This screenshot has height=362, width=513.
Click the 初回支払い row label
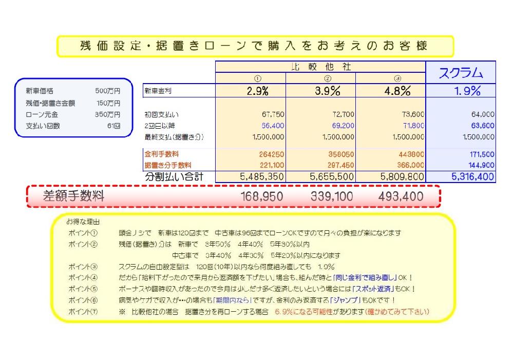[162, 115]
